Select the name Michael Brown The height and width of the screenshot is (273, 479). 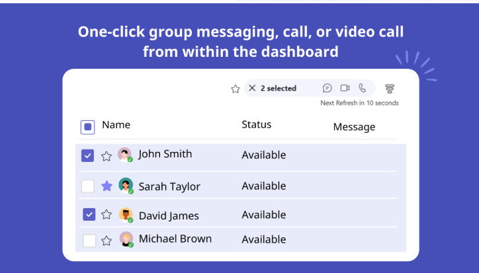175,239
